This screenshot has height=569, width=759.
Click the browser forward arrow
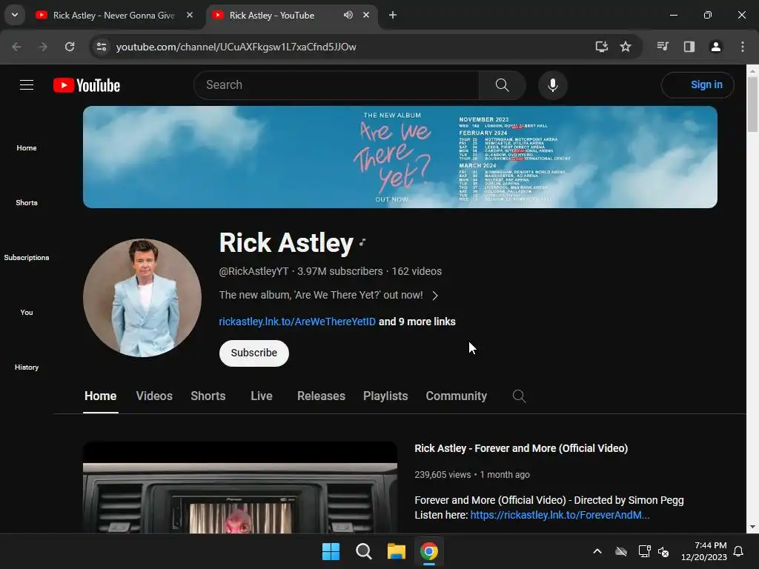coord(43,47)
